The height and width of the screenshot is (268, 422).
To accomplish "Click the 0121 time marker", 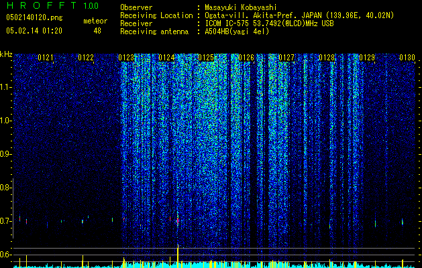I will point(46,58).
